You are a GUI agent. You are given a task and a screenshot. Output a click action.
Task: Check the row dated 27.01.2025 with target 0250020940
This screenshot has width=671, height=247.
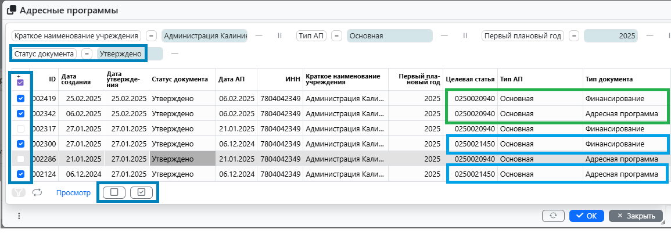(x=20, y=128)
